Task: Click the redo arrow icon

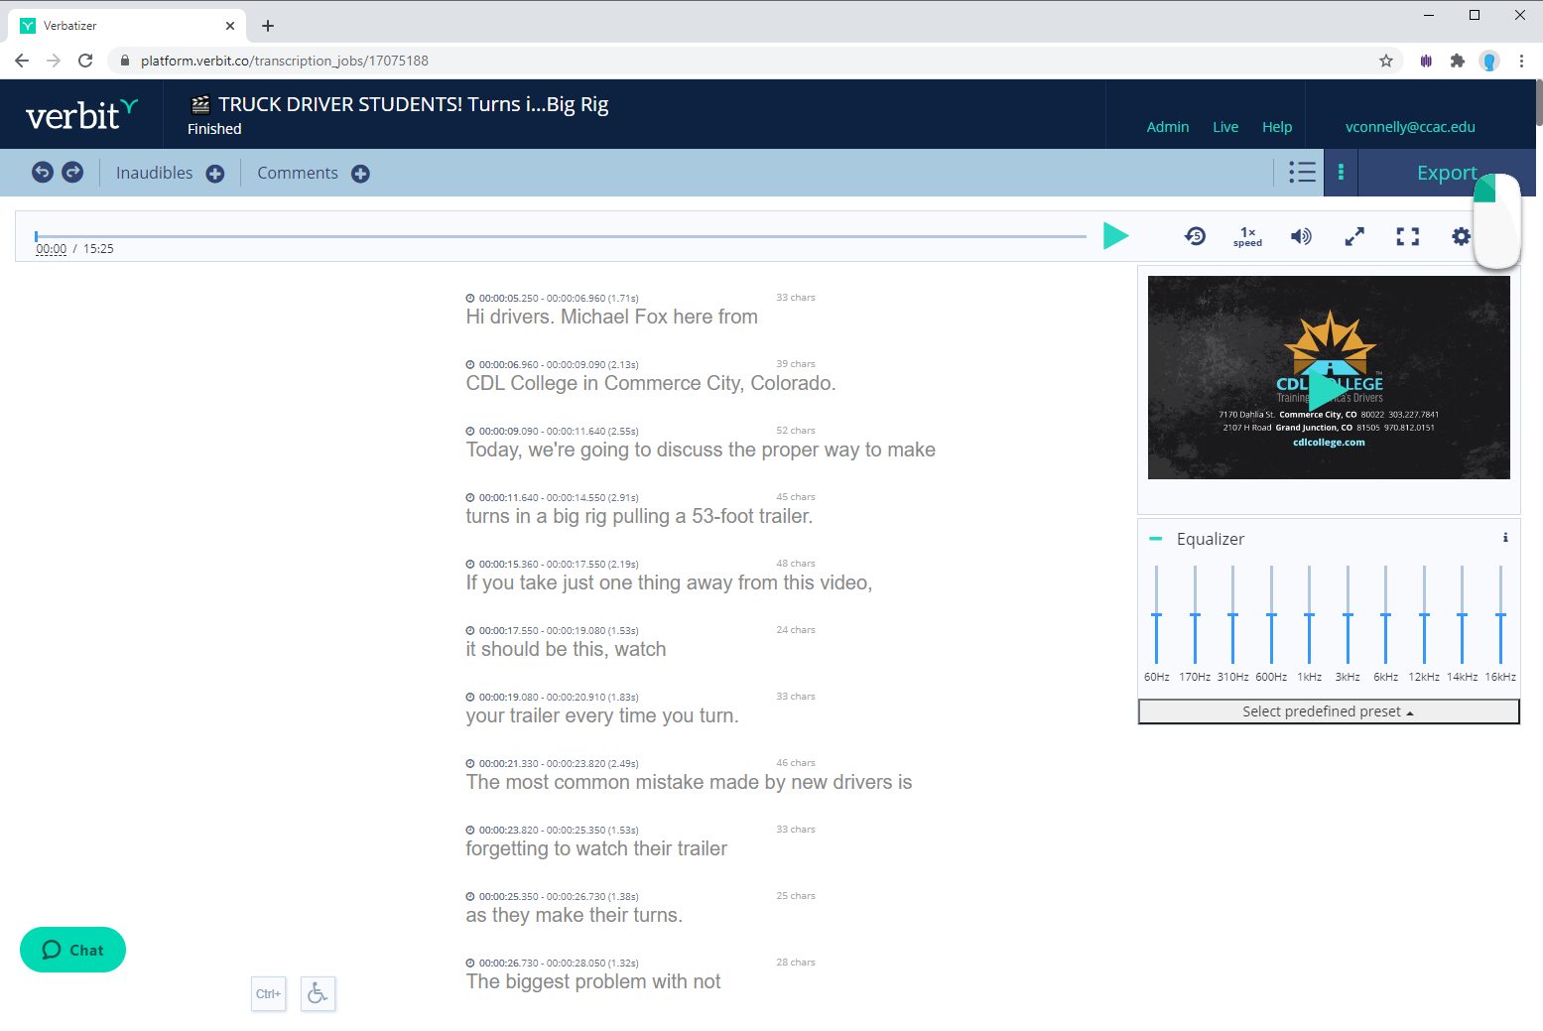Action: (x=72, y=173)
